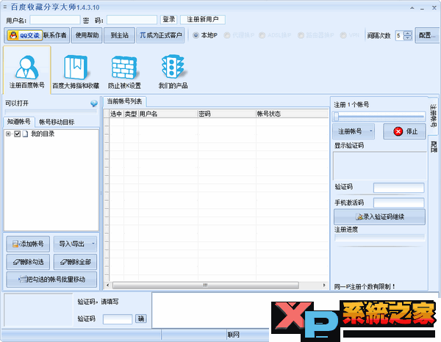
Task: Sort by the 用户名 column header
Action: 168,114
